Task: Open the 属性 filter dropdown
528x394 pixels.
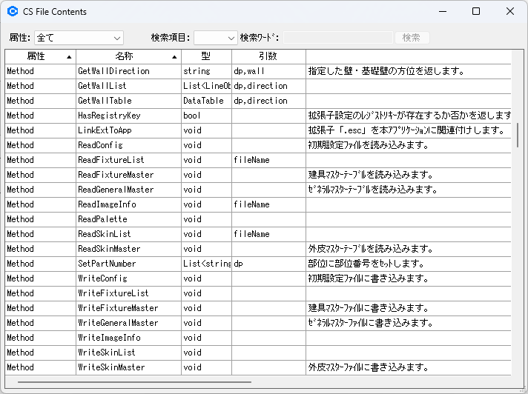Action: click(x=79, y=38)
